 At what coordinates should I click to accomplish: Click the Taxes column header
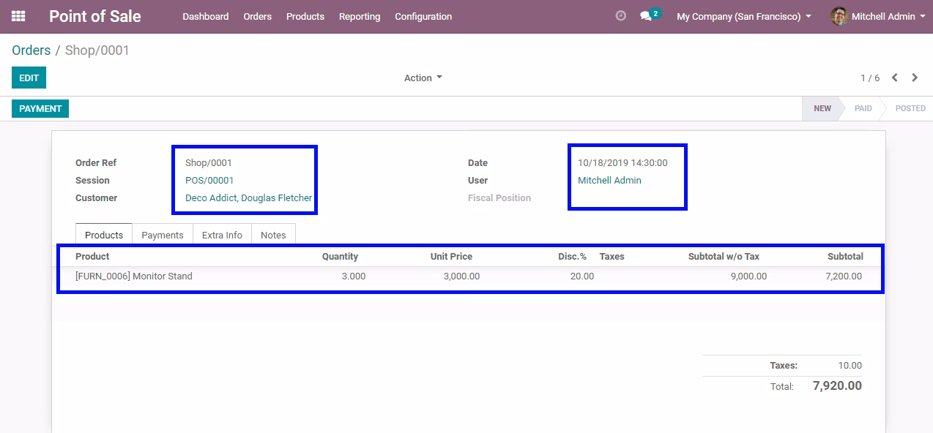(x=612, y=257)
